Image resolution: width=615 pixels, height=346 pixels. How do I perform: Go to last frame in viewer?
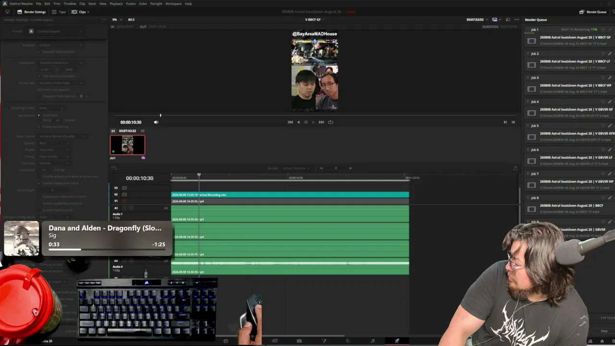click(321, 122)
